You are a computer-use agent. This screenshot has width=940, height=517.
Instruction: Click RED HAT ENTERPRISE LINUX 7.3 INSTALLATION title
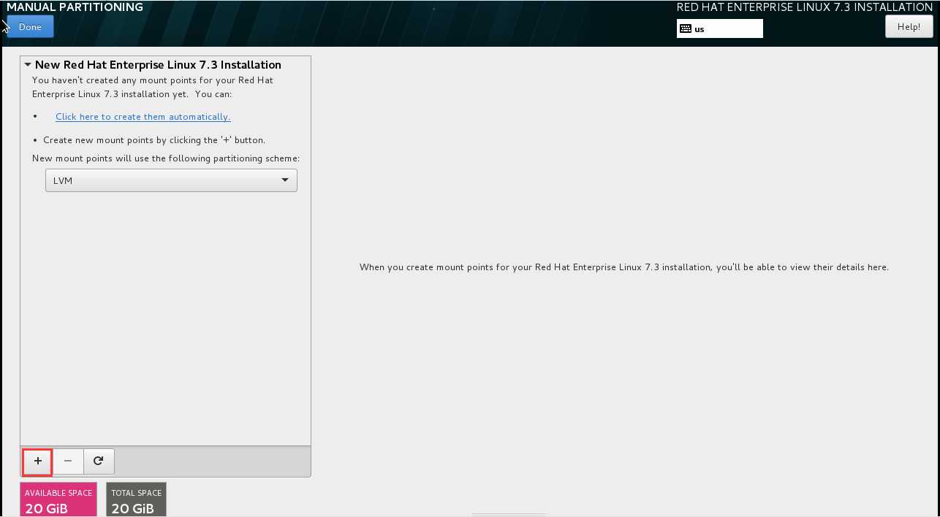point(805,7)
